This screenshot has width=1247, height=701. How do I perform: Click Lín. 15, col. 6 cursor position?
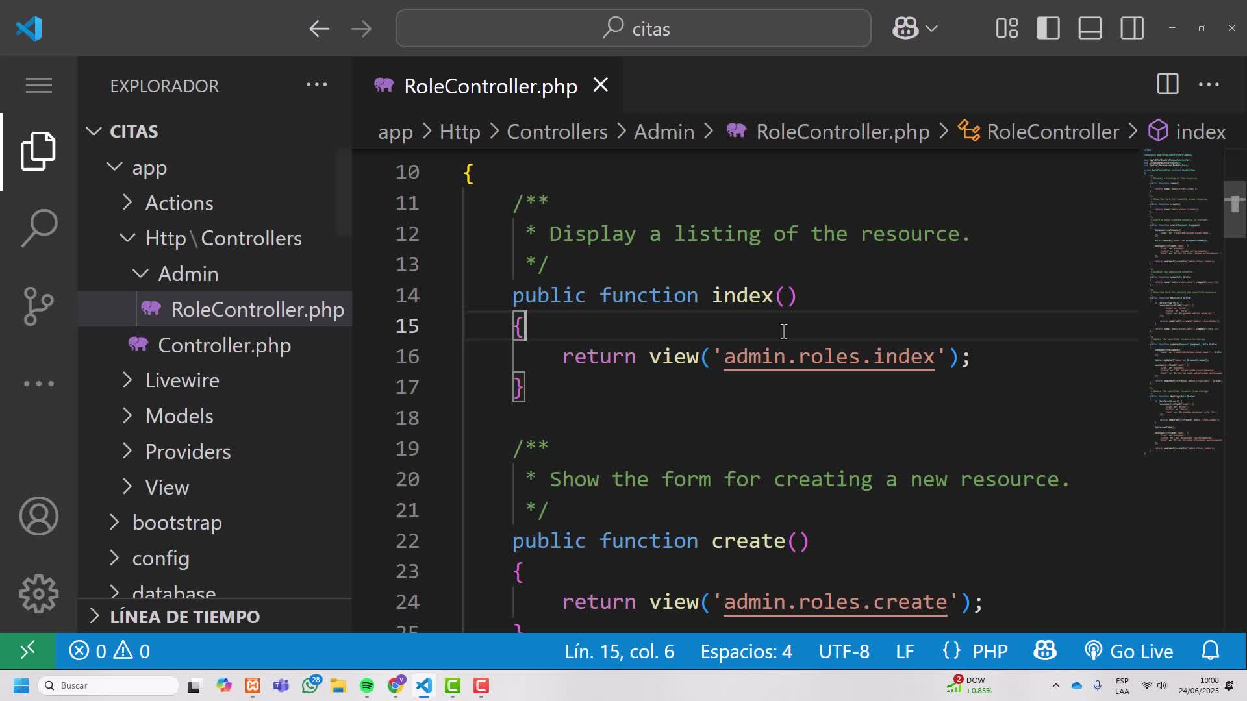(x=619, y=651)
